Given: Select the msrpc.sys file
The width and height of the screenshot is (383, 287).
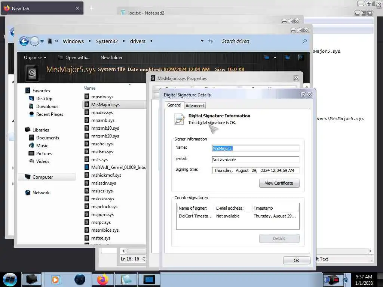Looking at the screenshot, I should pos(101,222).
